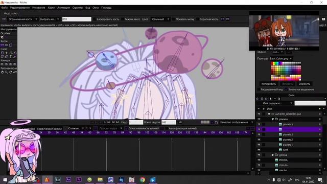Toggle the Режим лассо checkbox
327x184 pixels.
pos(123,19)
